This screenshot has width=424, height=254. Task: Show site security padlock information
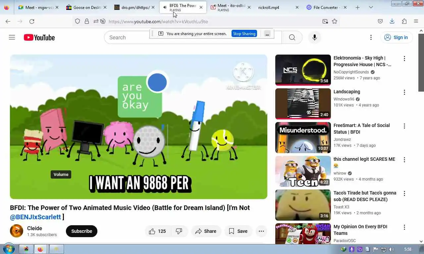click(87, 21)
